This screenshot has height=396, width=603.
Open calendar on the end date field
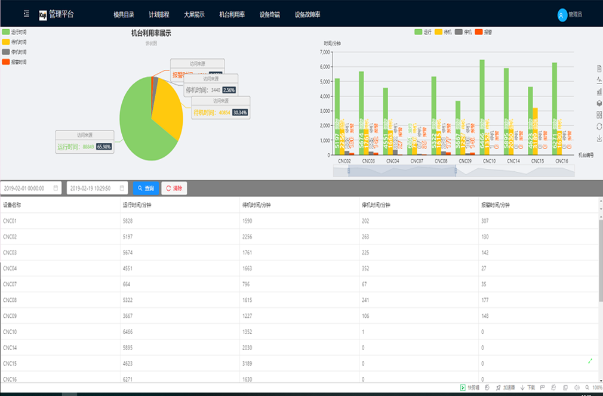(122, 188)
